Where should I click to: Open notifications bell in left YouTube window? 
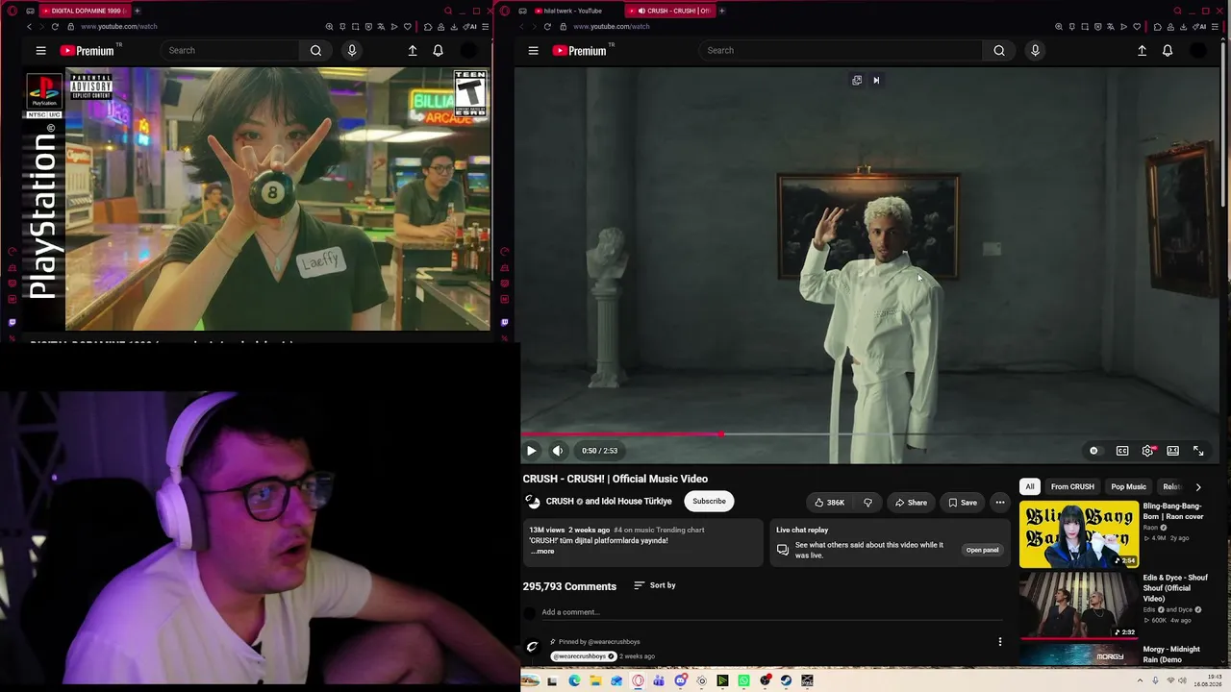coord(438,51)
